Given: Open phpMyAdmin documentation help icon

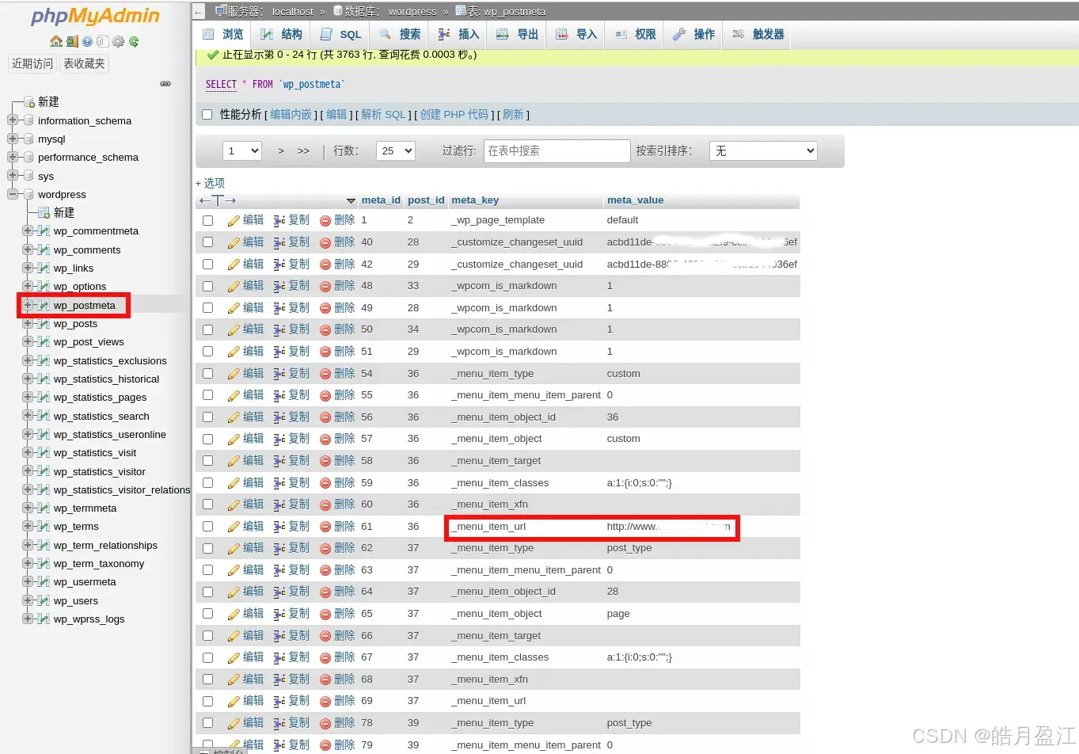Looking at the screenshot, I should [87, 41].
